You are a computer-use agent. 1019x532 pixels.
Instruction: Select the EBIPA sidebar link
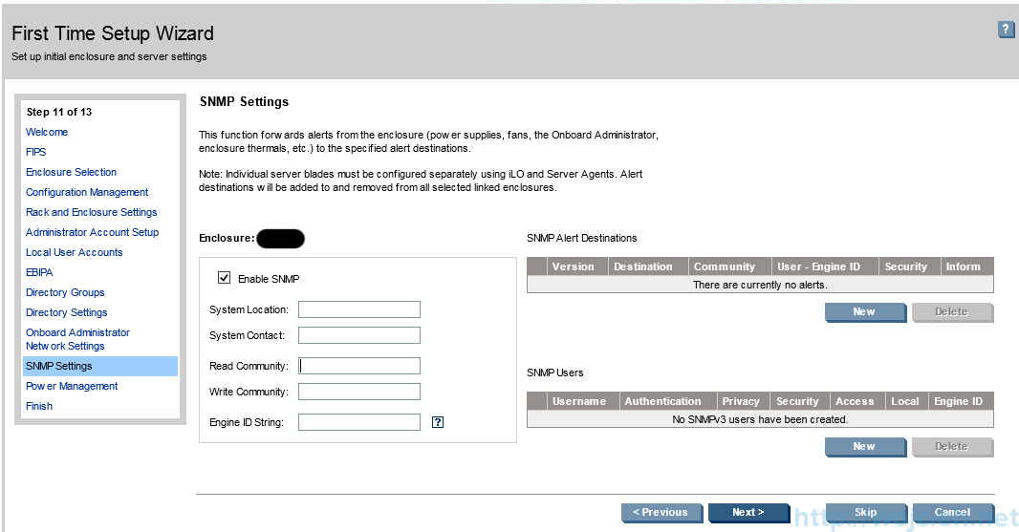39,272
